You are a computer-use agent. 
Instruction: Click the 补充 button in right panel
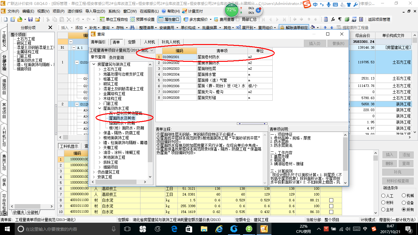[397, 172]
